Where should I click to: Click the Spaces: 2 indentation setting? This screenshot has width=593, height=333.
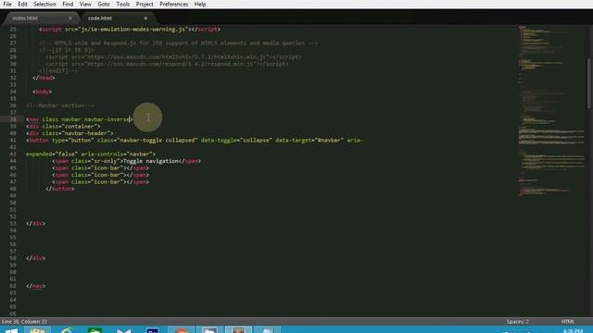click(517, 322)
